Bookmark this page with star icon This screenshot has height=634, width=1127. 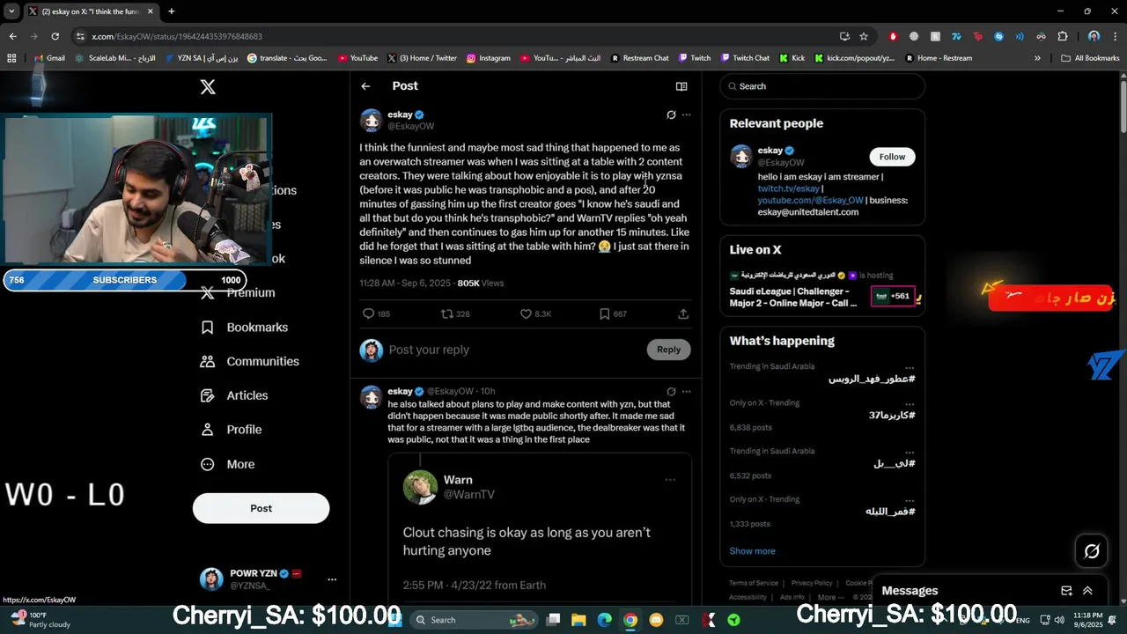[864, 36]
